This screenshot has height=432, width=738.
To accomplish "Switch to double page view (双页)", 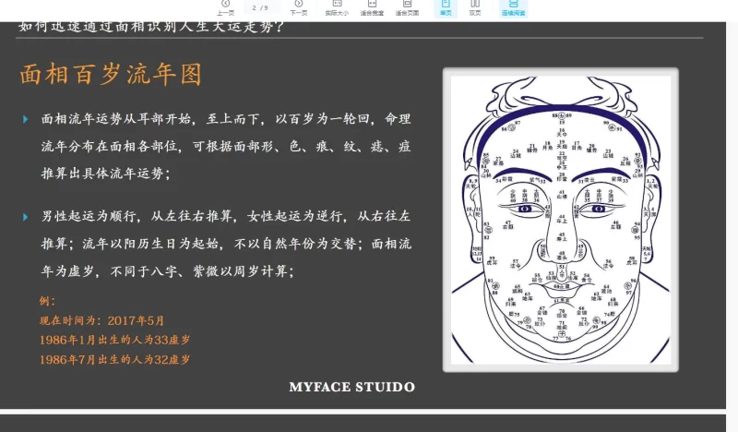I will (x=475, y=7).
